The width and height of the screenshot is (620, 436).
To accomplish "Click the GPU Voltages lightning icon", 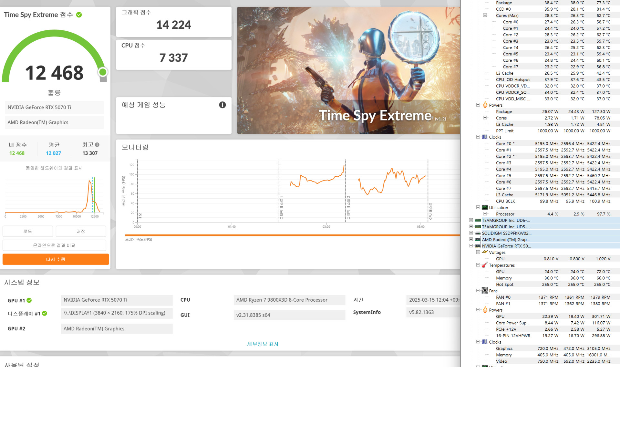I will [x=485, y=252].
